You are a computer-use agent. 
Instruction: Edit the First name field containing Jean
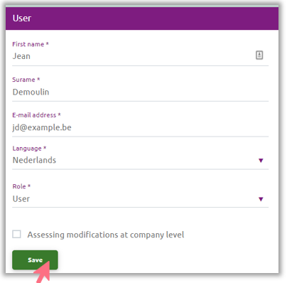tap(140, 56)
